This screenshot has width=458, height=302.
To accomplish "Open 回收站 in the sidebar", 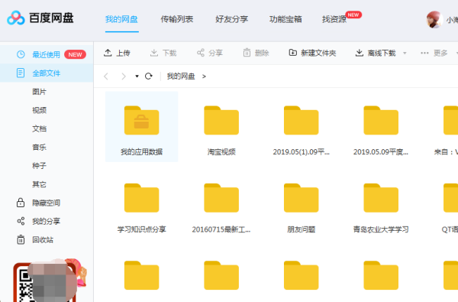I will click(43, 239).
